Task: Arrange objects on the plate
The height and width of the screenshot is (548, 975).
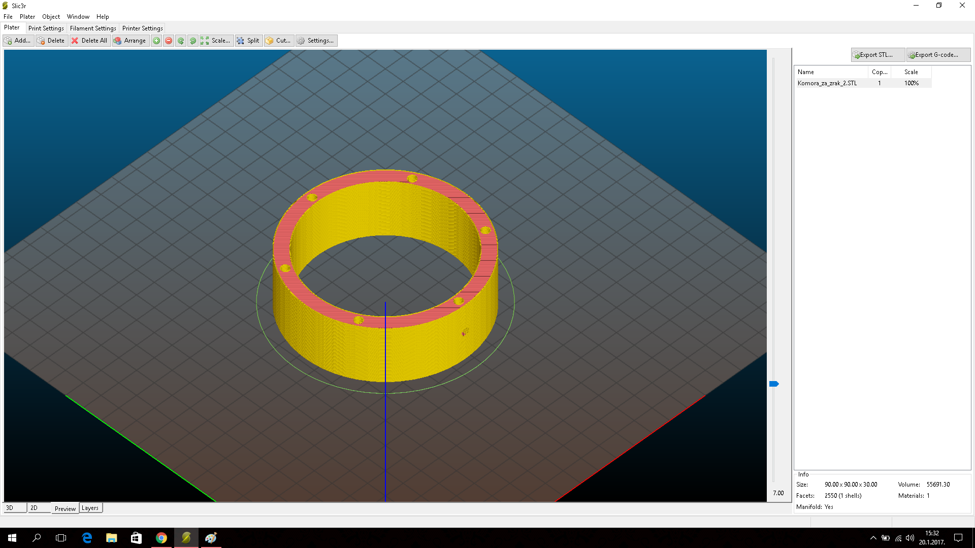Action: 131,41
